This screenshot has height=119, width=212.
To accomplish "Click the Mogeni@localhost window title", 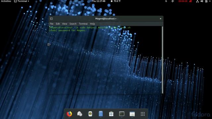I will 106,19.
